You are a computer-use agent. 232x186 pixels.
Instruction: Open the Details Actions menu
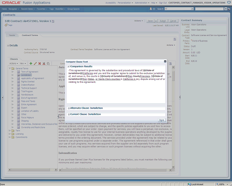click(171, 45)
